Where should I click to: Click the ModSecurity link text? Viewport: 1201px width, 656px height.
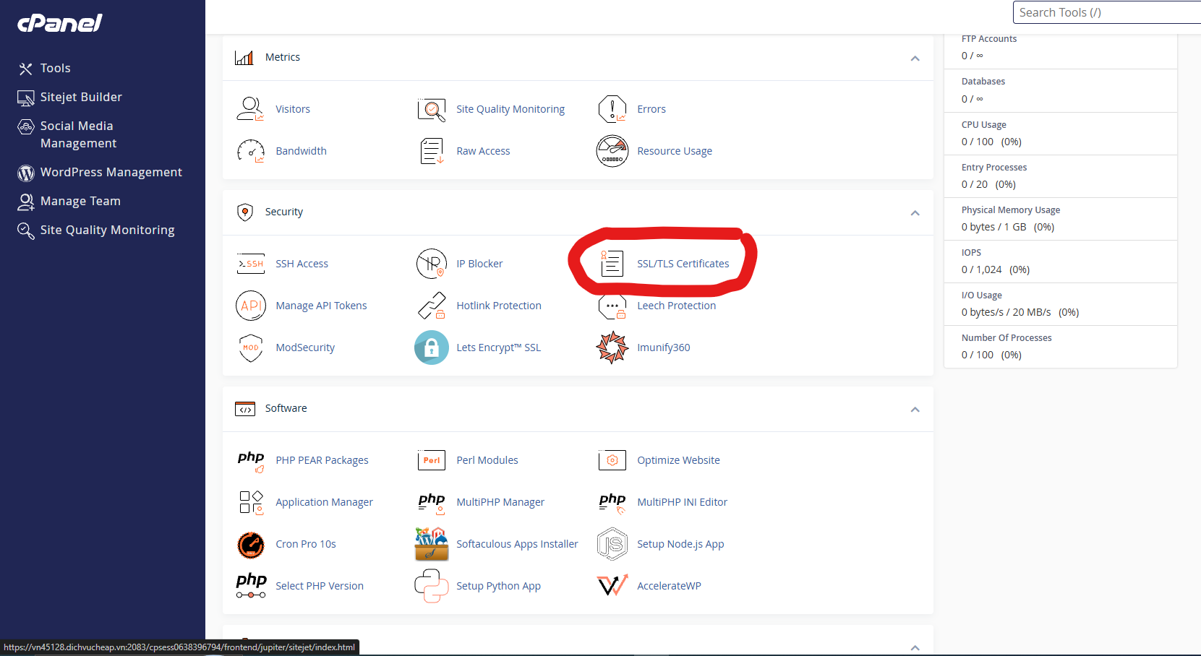[x=305, y=348]
